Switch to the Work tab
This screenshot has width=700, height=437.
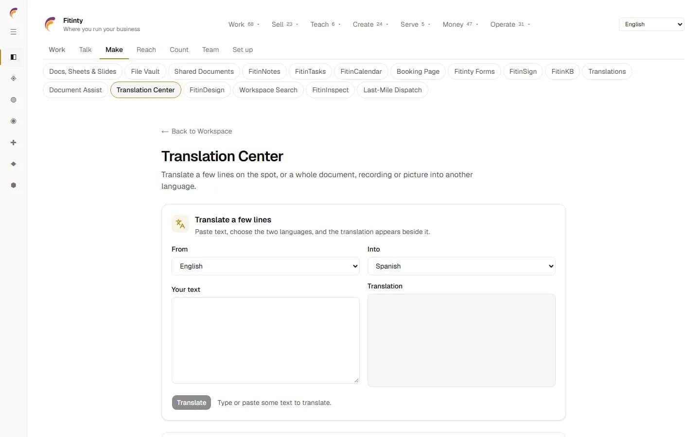[57, 50]
